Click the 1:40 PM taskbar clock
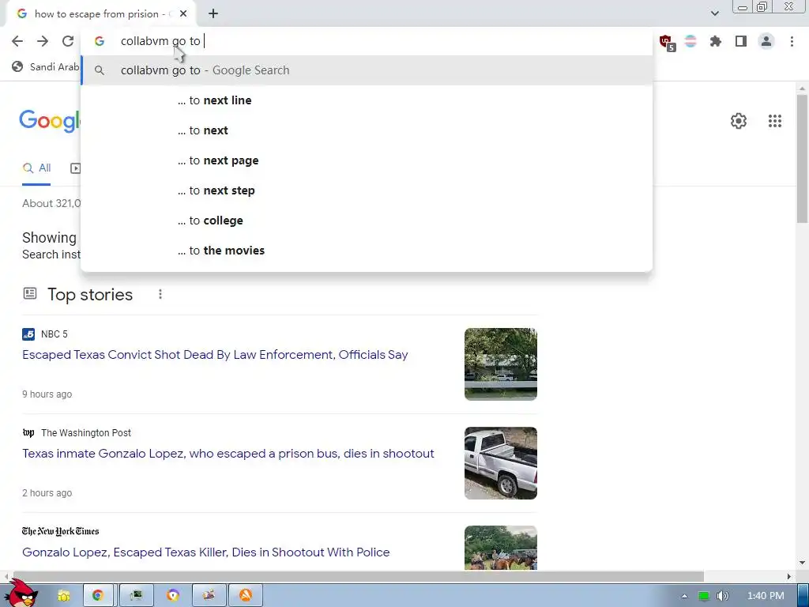The image size is (809, 607). (x=766, y=596)
